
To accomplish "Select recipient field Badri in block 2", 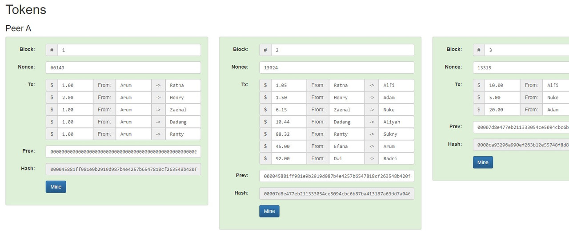I will [397, 158].
